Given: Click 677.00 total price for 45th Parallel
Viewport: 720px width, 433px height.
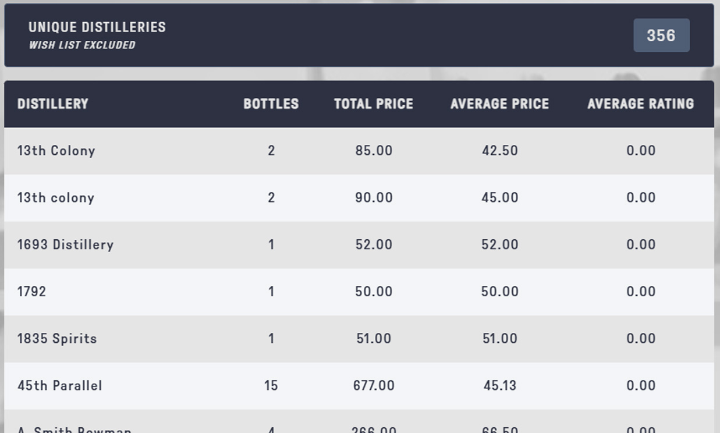Looking at the screenshot, I should coord(374,386).
